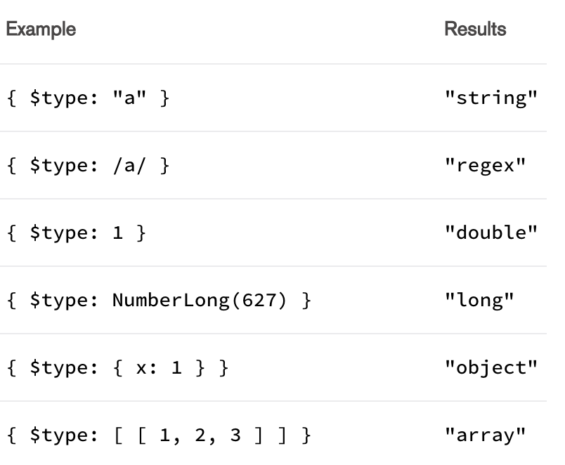Screen dimensions: 565x465
Task: Click the /a/ regex literal
Action: [x=129, y=165]
